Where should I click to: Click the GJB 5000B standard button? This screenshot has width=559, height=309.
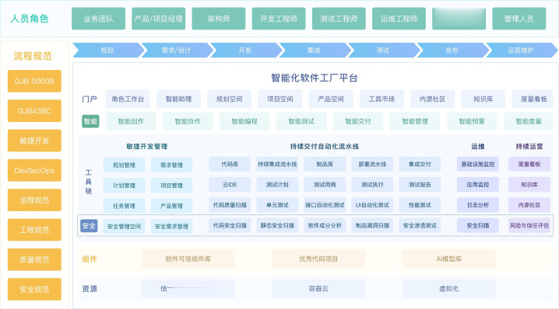click(34, 81)
